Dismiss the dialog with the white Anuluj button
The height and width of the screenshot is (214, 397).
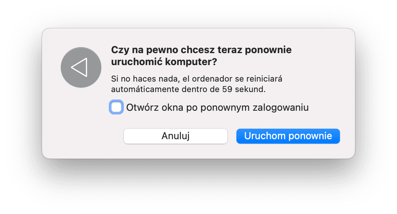pos(176,136)
